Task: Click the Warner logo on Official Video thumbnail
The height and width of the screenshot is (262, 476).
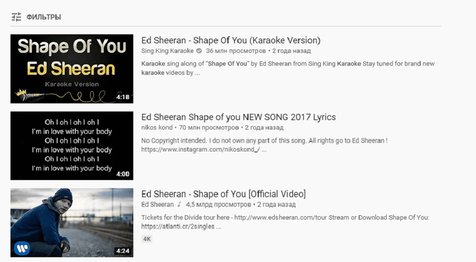Action: click(x=22, y=248)
